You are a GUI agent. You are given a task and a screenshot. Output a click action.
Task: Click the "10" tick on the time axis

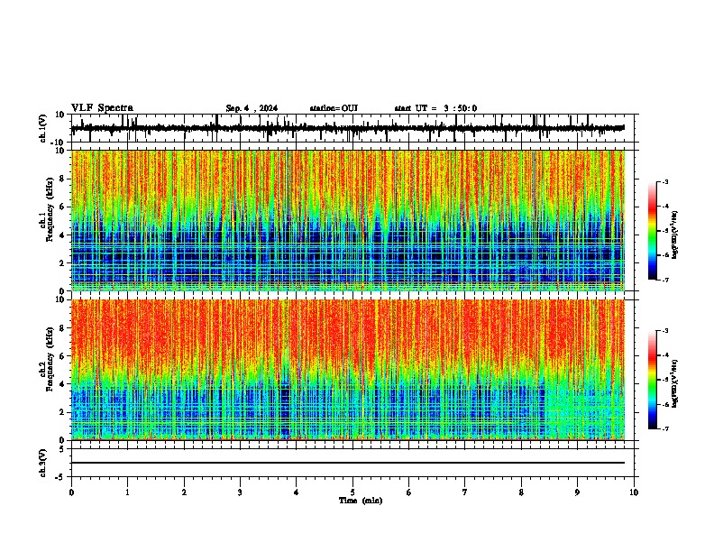[x=634, y=492]
